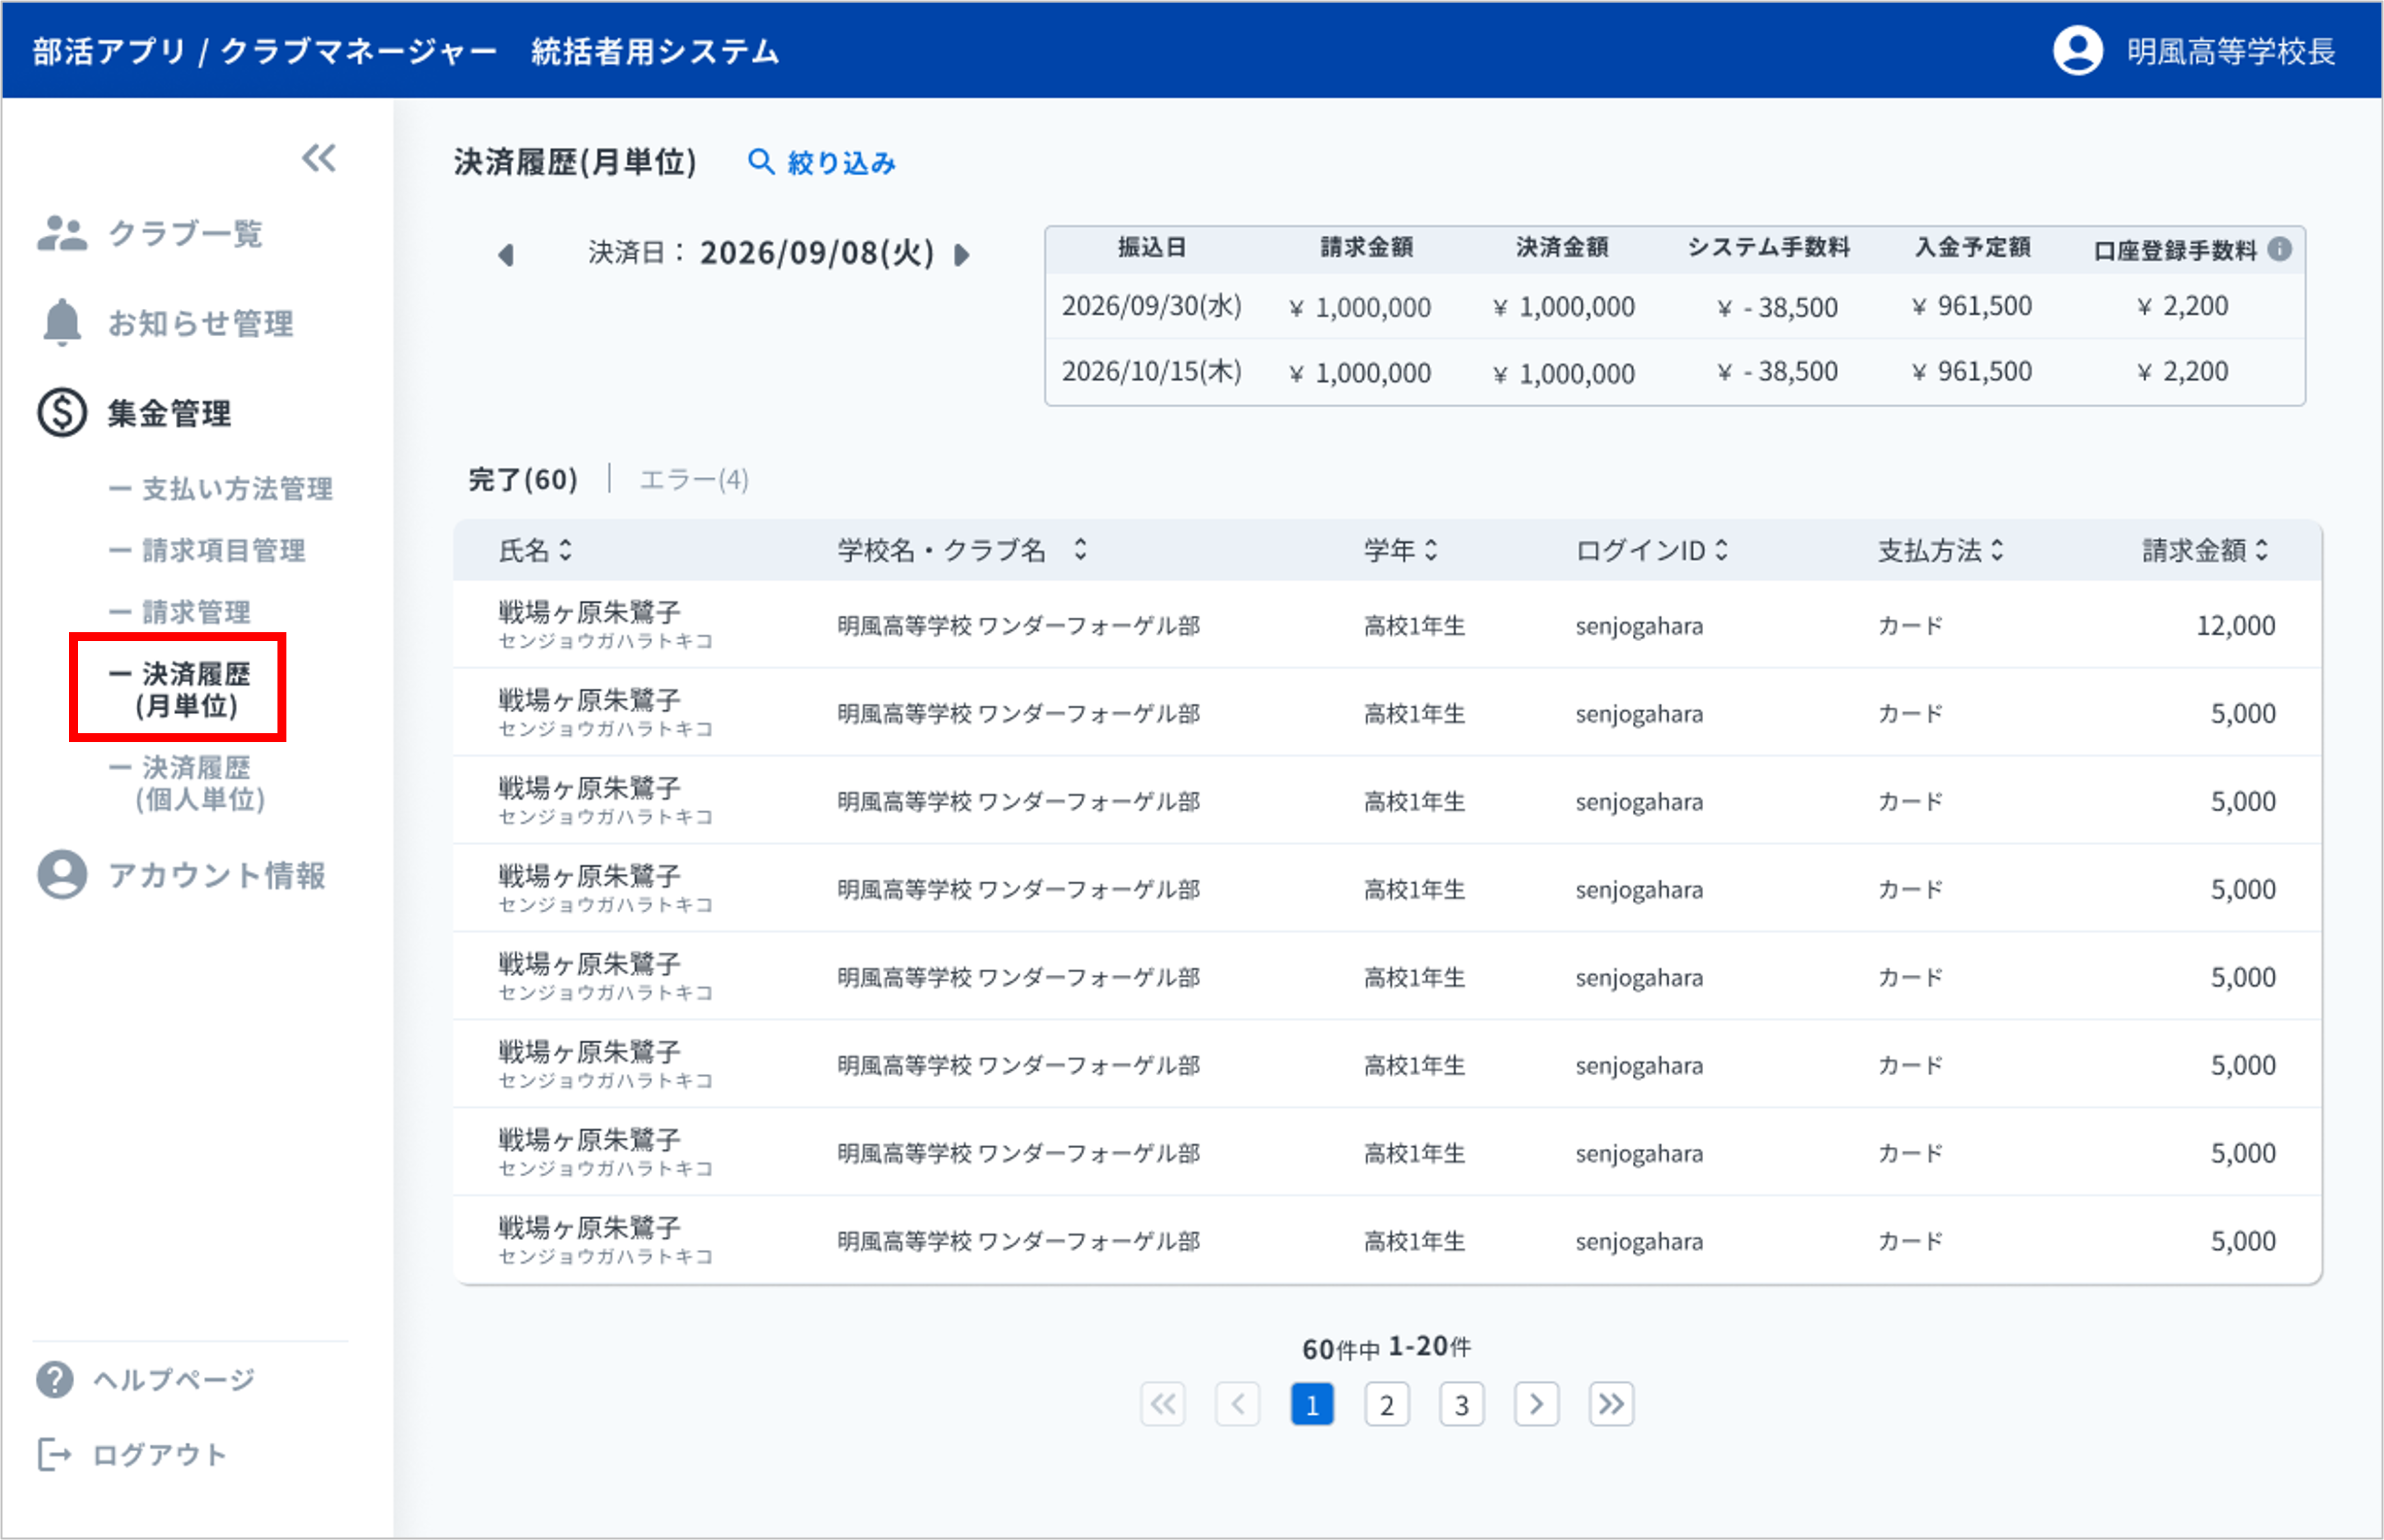The height and width of the screenshot is (1540, 2384).
Task: Click the 60件中 1-20件 count text
Action: pyautogui.click(x=1386, y=1348)
